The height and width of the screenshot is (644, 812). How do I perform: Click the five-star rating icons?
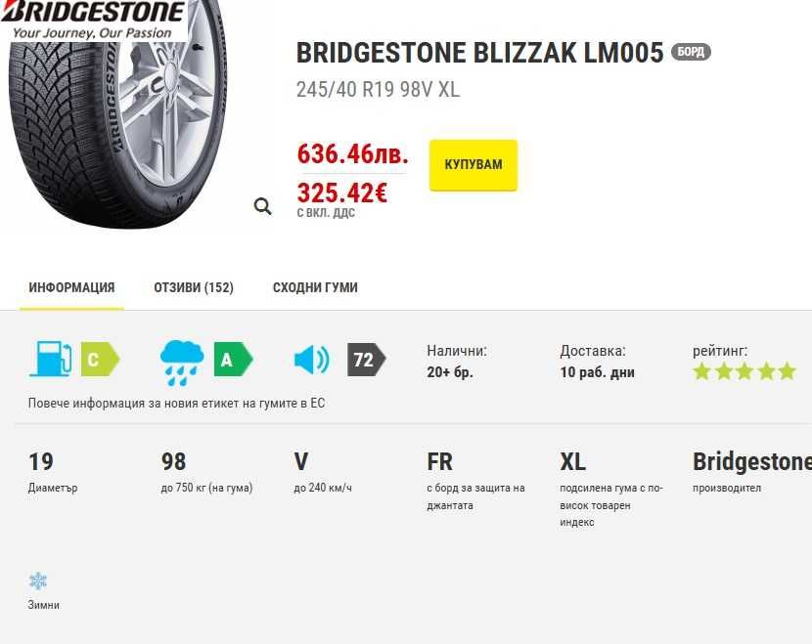[744, 371]
